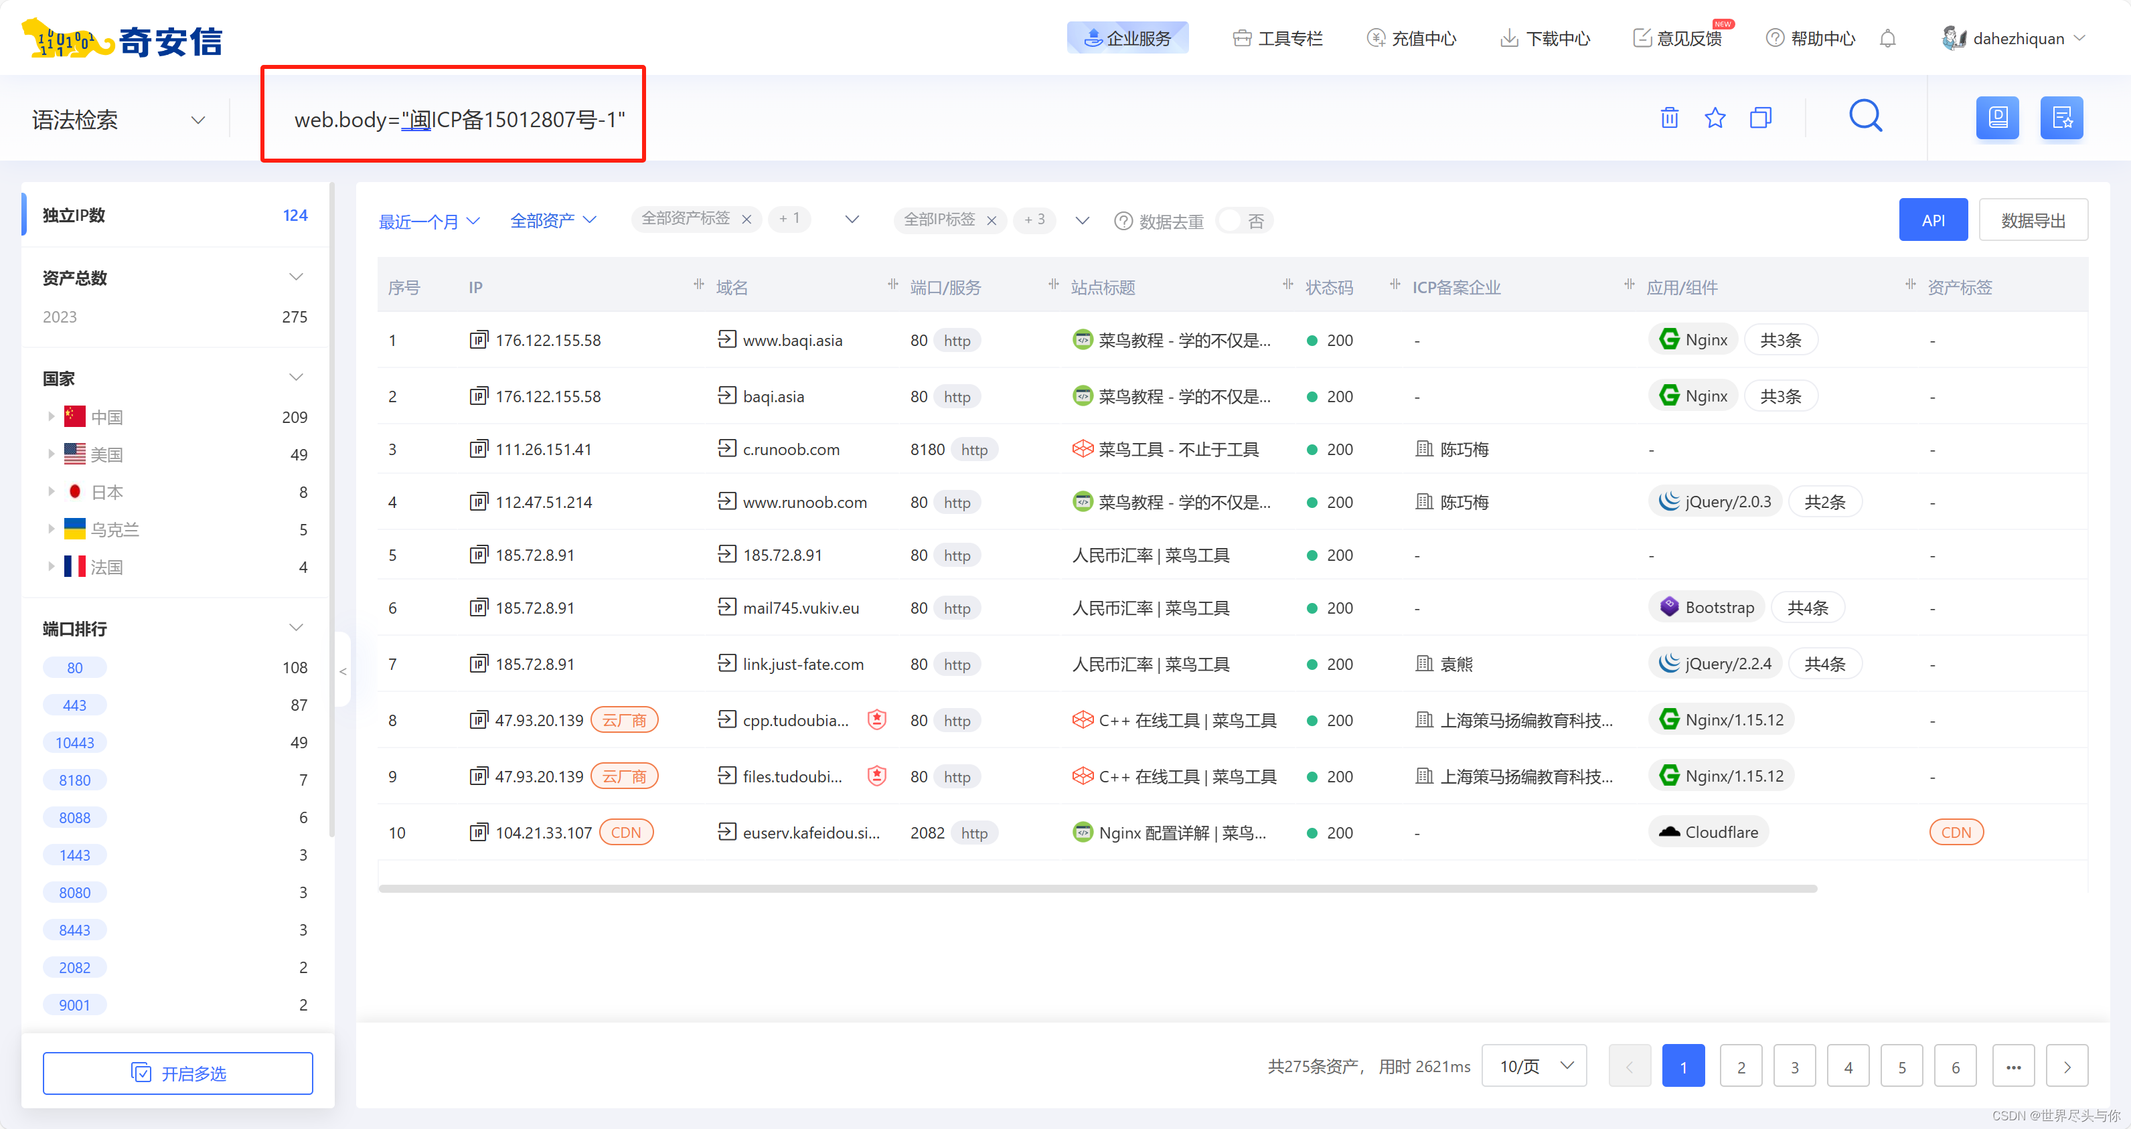The height and width of the screenshot is (1129, 2131).
Task: Open 工具专栏 in top navigation
Action: 1277,38
